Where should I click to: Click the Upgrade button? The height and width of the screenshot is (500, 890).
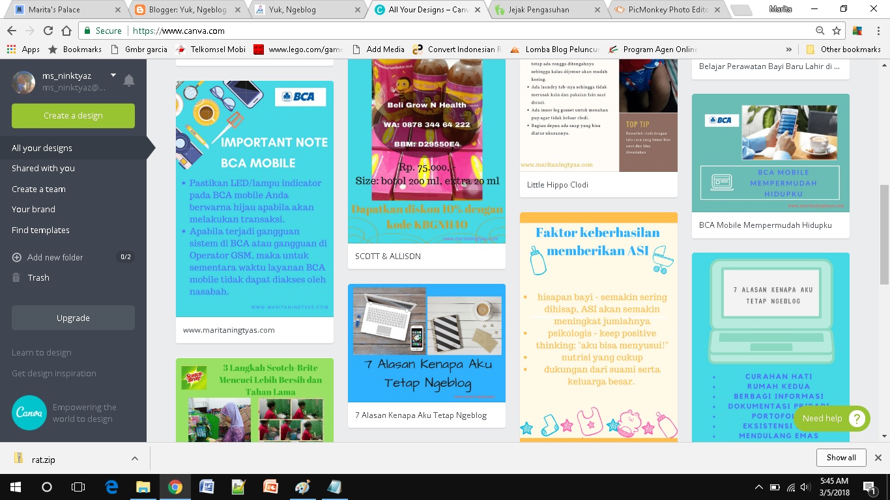[x=73, y=318]
